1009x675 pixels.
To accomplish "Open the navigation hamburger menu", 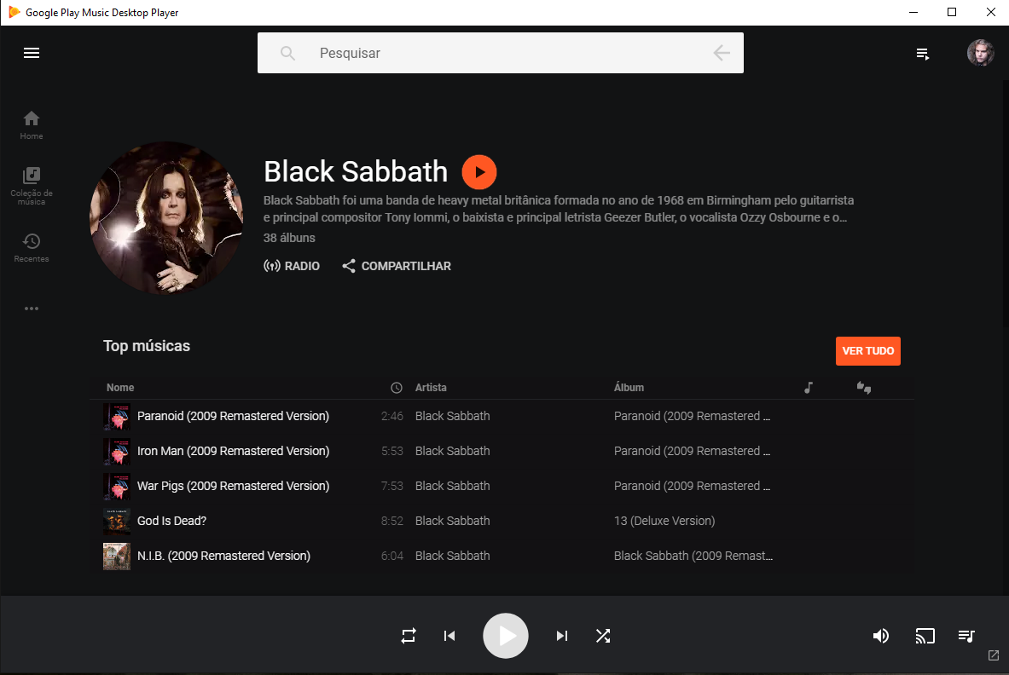I will click(32, 53).
